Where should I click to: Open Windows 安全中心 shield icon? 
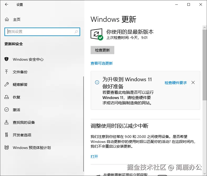(x=7, y=59)
